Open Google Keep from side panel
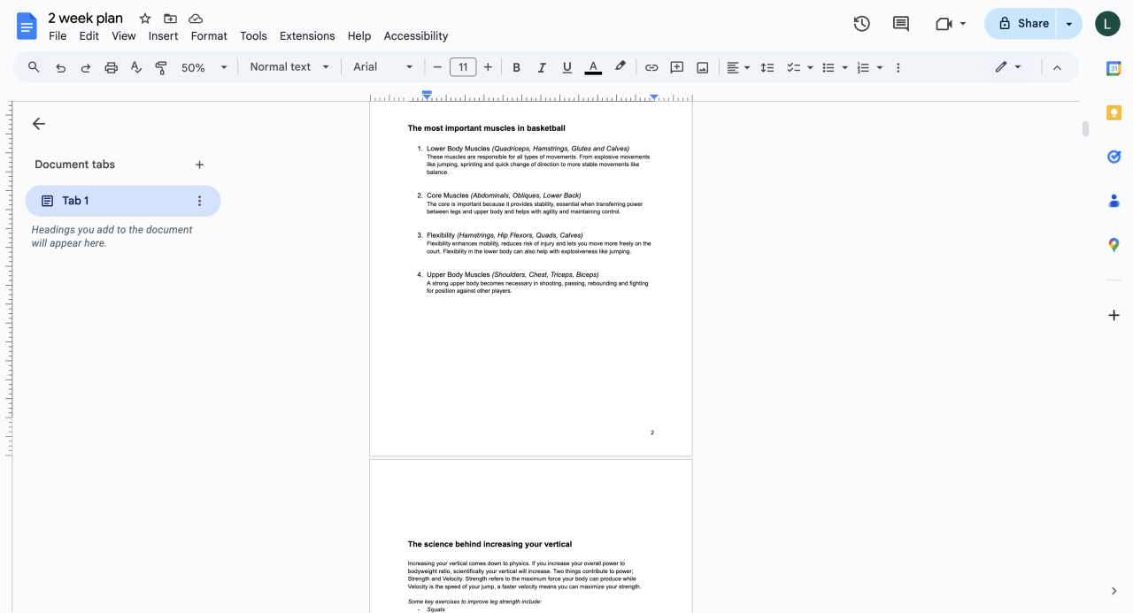 coord(1114,112)
